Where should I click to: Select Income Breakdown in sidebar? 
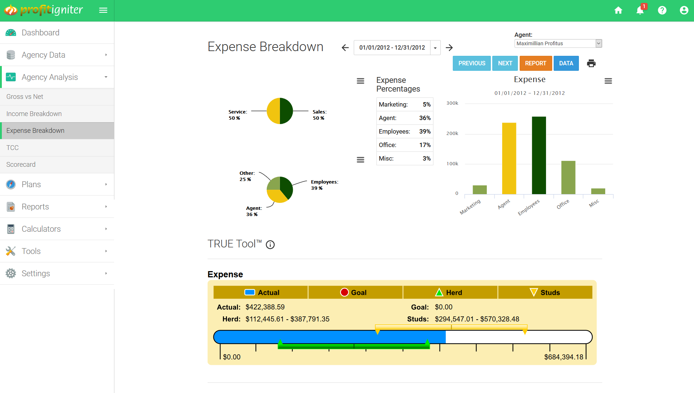[x=34, y=114]
